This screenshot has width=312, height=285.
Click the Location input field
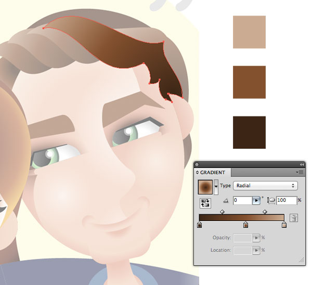coord(243,250)
